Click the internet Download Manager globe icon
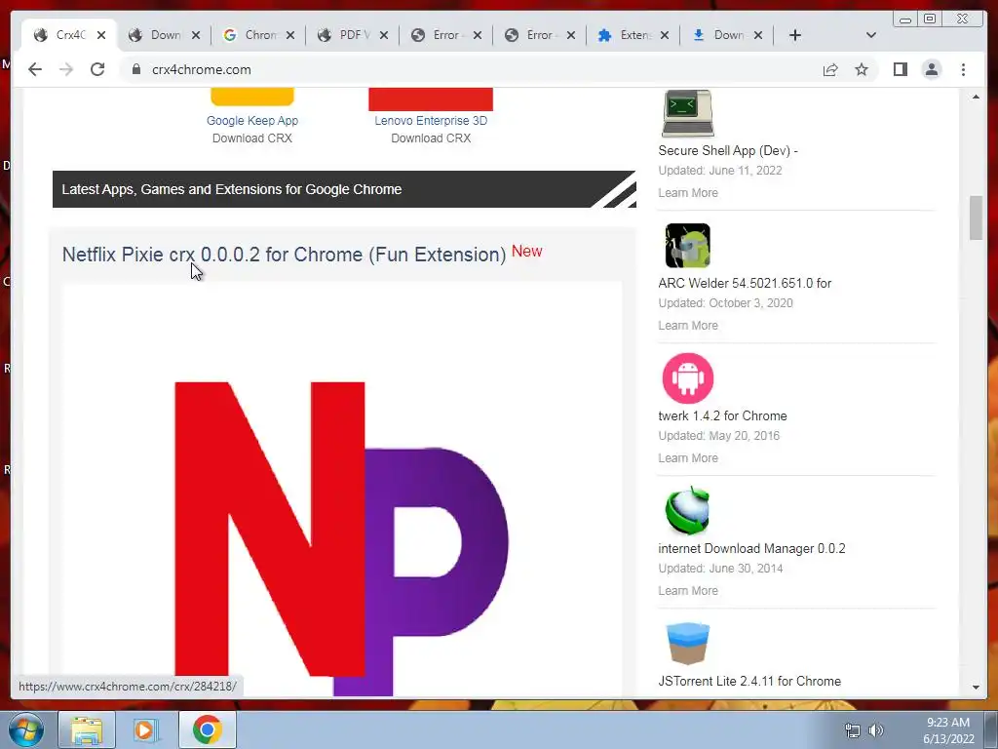The height and width of the screenshot is (749, 998). 687,511
